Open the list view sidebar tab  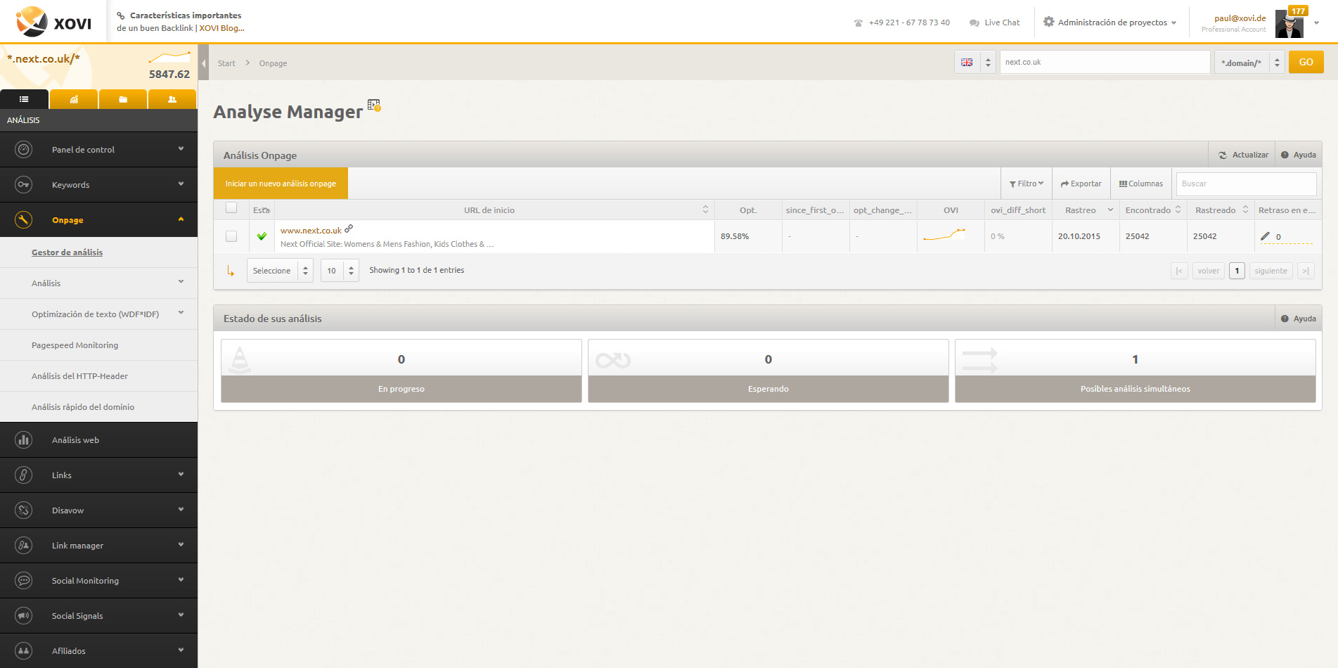[x=24, y=99]
